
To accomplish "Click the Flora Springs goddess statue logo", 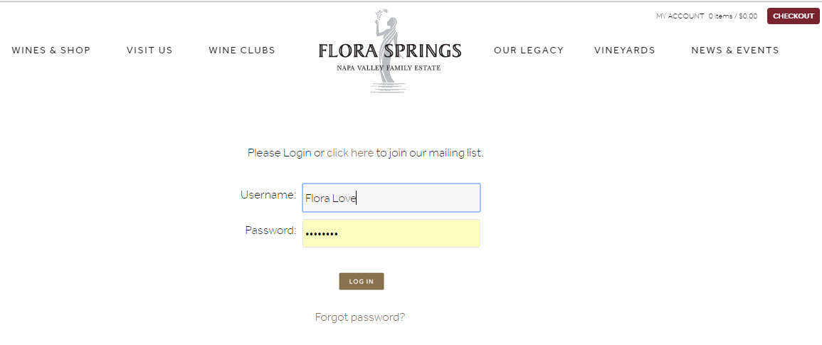I will 388,51.
